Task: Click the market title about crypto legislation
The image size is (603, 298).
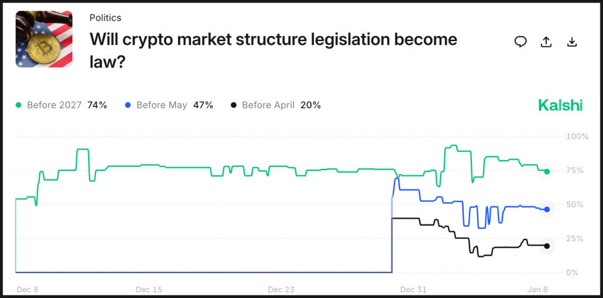Action: click(x=273, y=50)
